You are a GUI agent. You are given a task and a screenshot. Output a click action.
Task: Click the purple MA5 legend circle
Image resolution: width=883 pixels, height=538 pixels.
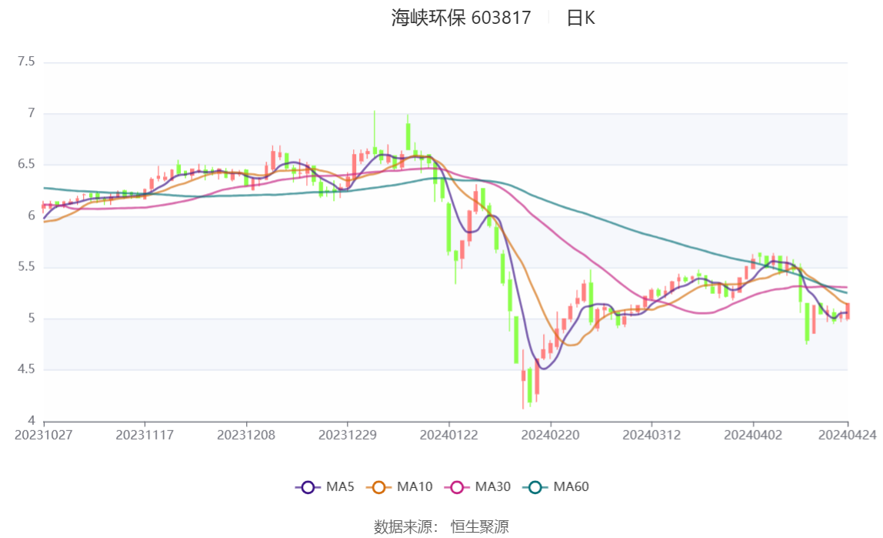pos(308,487)
